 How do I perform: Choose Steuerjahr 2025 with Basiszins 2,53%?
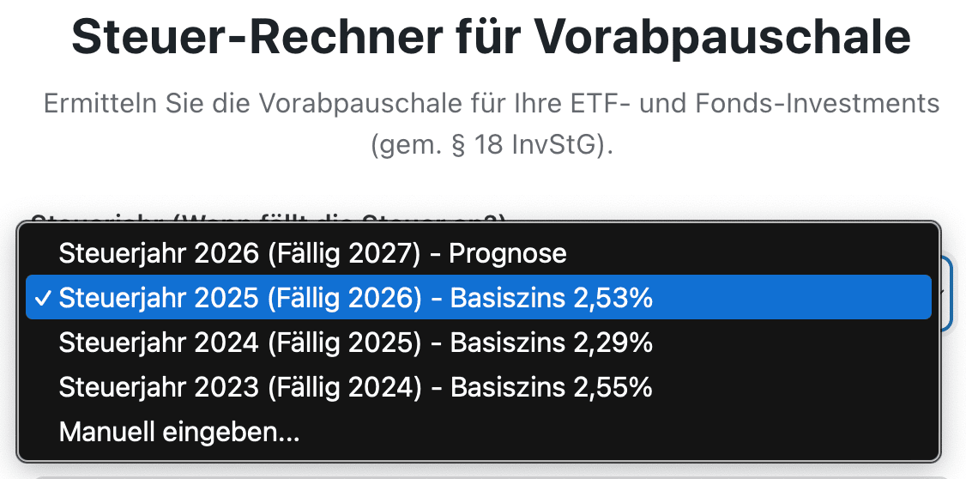355,298
